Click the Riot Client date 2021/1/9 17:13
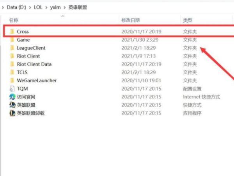Viewport: 234px width, 176px height. [138, 56]
